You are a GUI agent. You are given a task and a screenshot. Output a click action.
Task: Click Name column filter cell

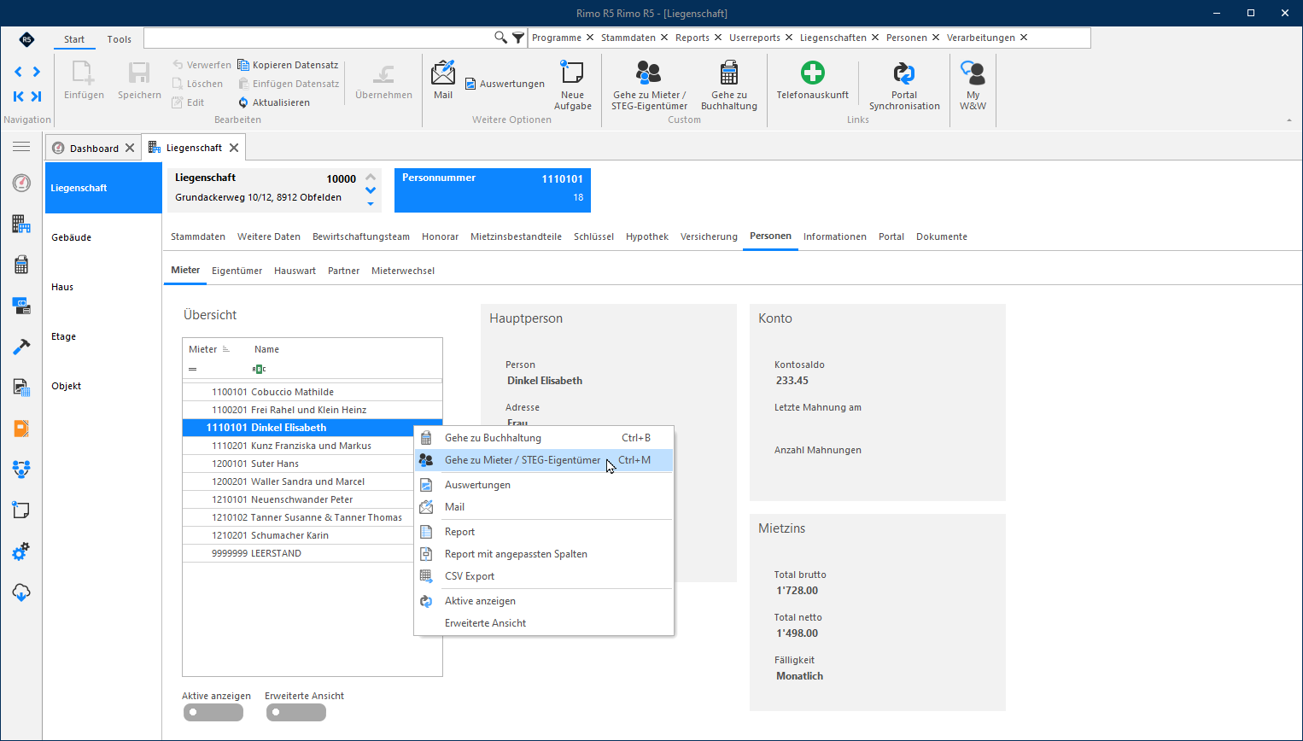(x=345, y=369)
